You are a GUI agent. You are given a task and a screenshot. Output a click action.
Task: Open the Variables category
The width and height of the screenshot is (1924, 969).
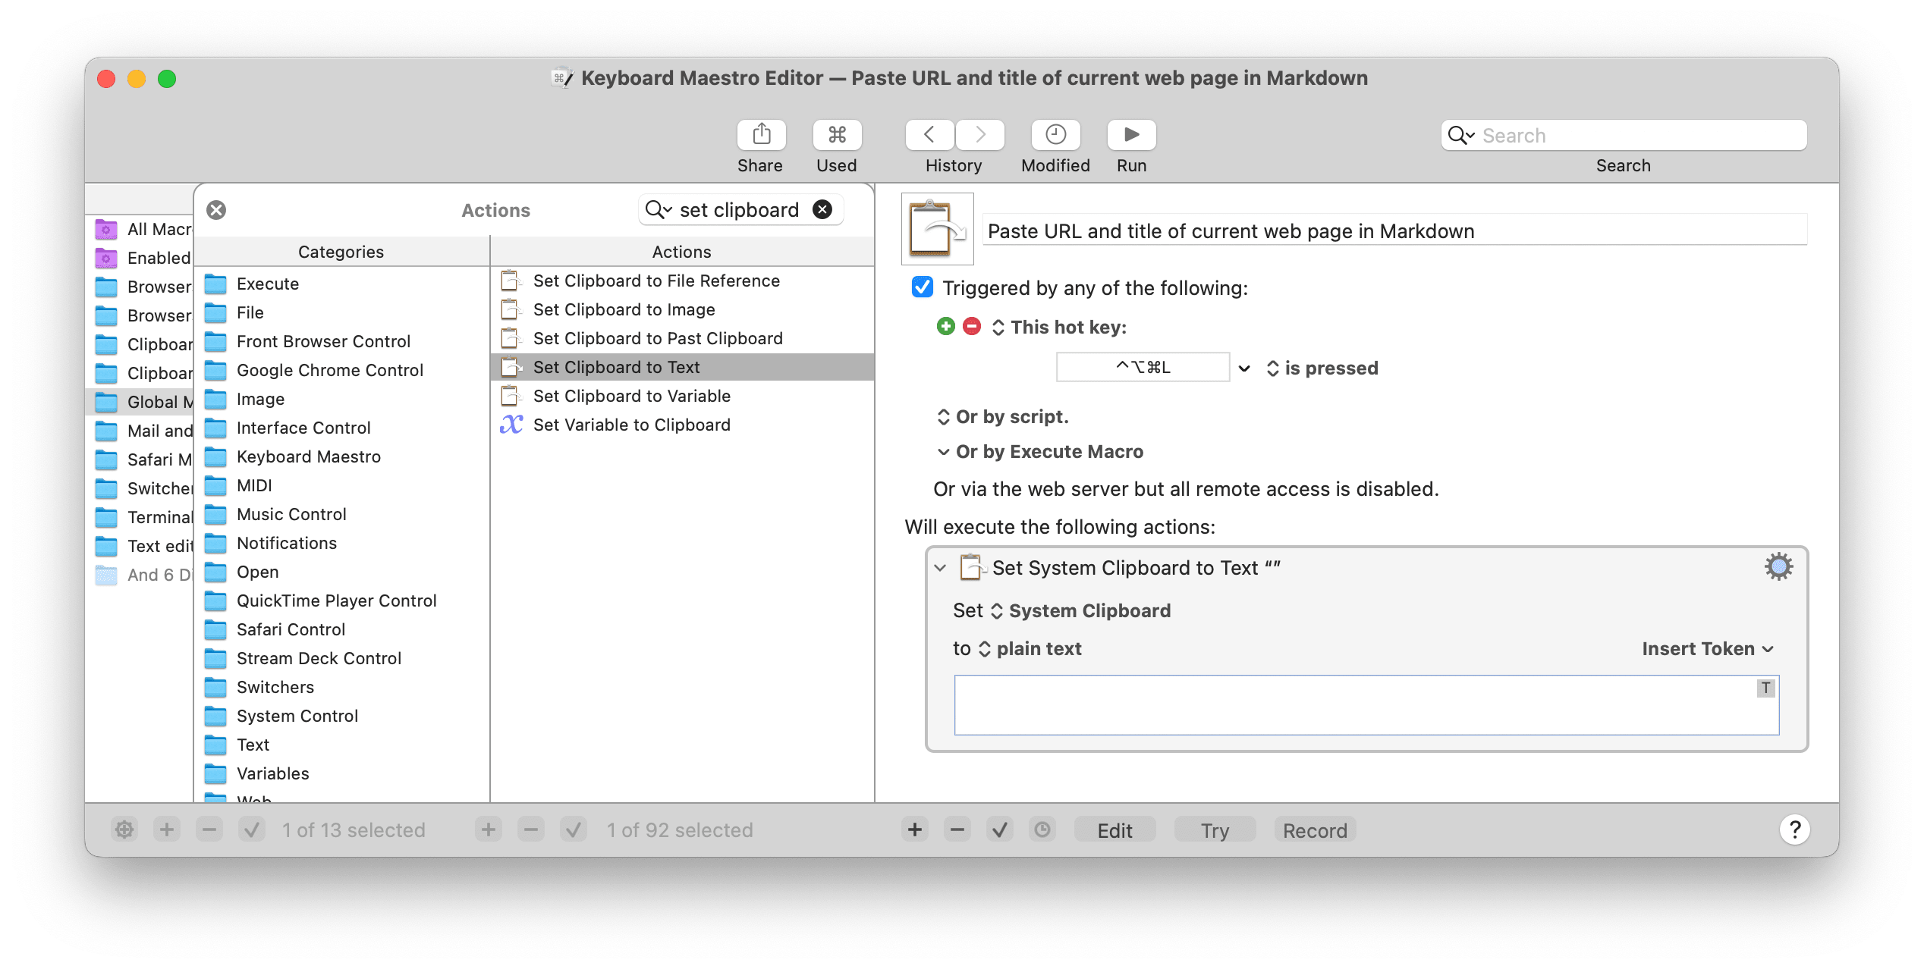click(x=342, y=773)
